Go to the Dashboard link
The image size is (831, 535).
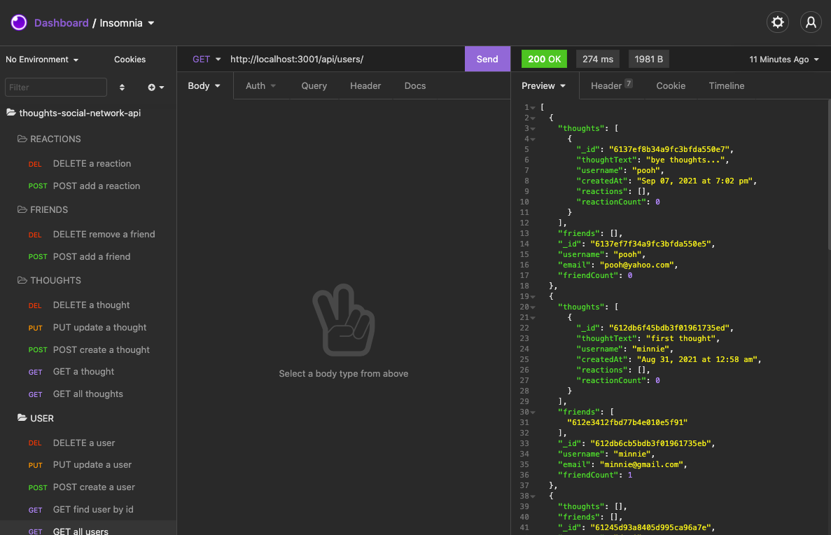[x=62, y=23]
